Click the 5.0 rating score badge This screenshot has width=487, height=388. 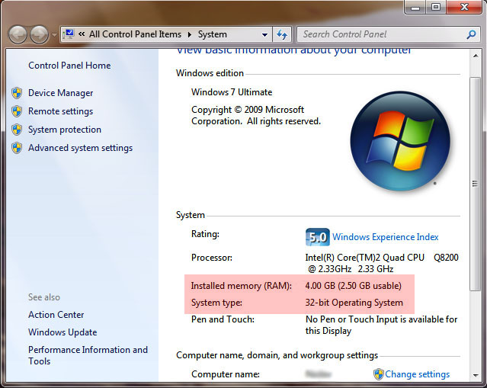pyautogui.click(x=317, y=236)
